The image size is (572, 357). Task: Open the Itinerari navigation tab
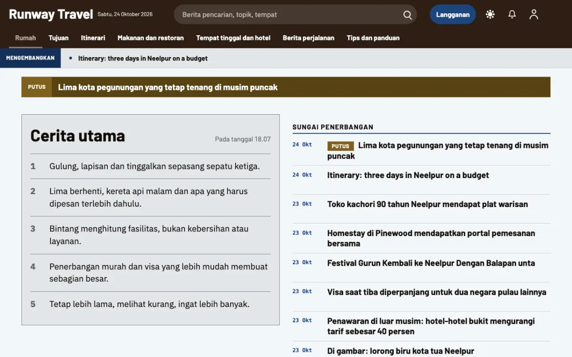[x=93, y=38]
